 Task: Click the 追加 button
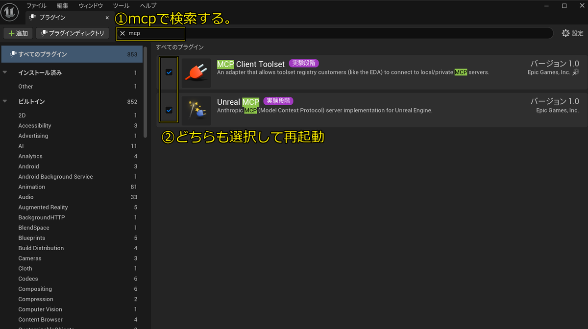pyautogui.click(x=18, y=33)
